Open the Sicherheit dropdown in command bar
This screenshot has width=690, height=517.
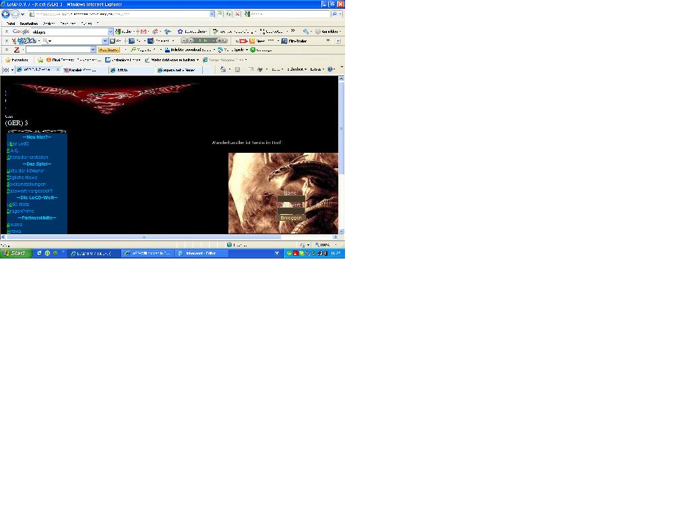[296, 69]
